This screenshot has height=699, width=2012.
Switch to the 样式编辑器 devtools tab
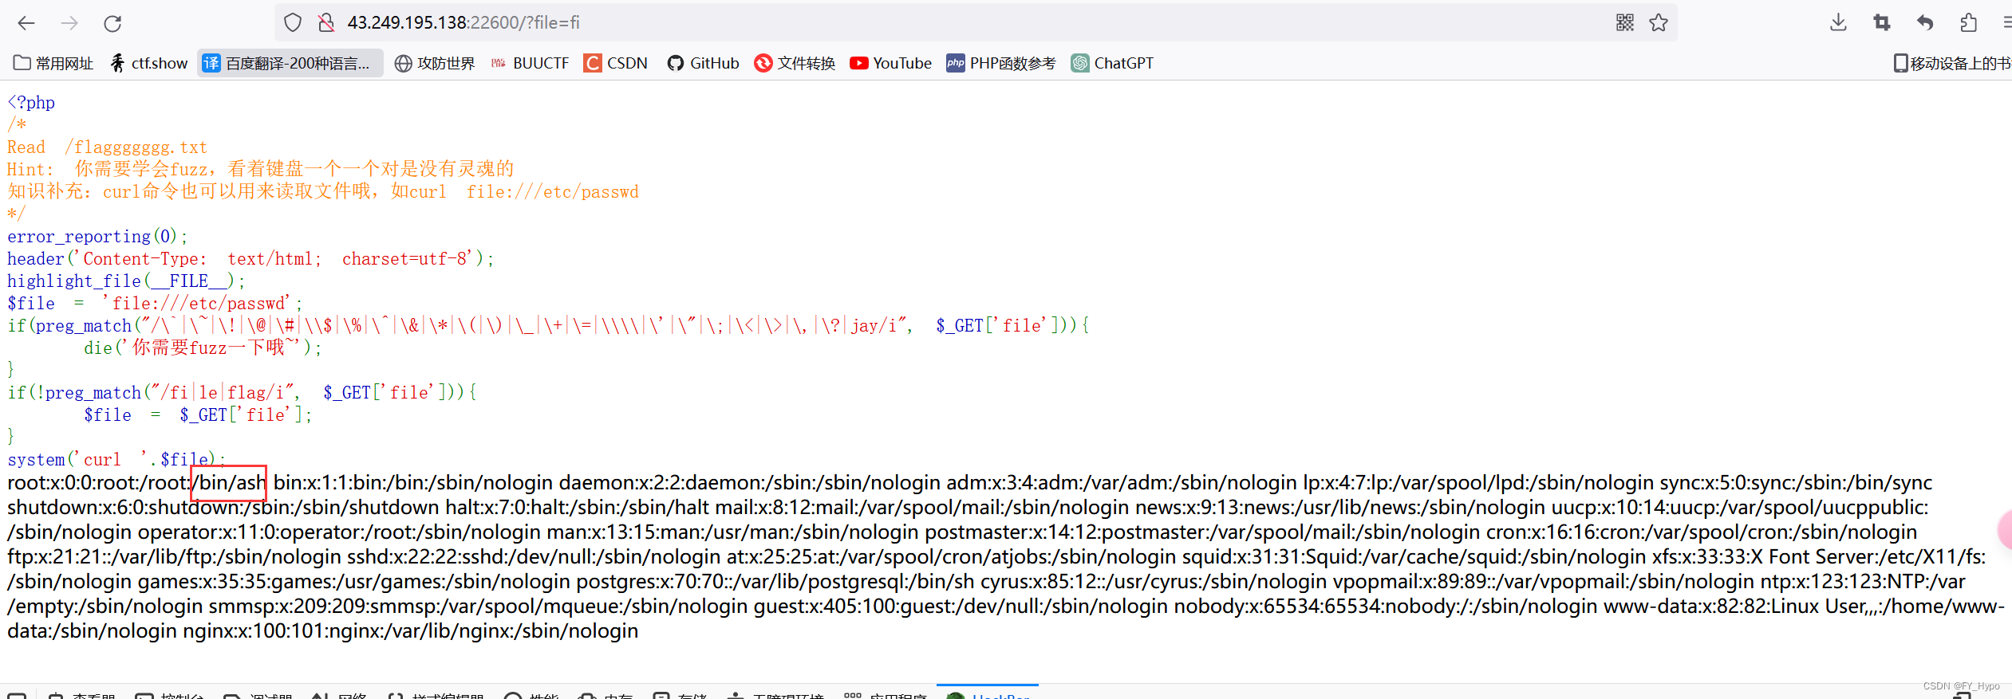(x=436, y=695)
